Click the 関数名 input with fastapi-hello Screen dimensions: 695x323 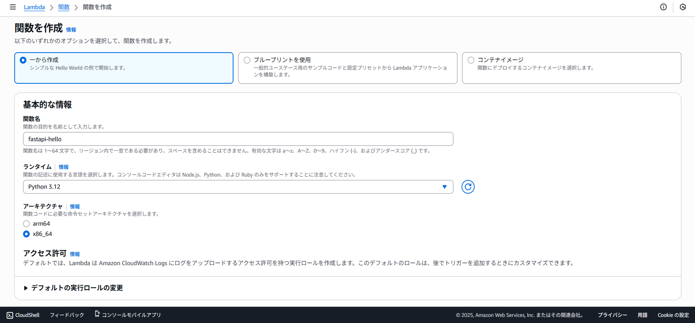click(x=238, y=139)
